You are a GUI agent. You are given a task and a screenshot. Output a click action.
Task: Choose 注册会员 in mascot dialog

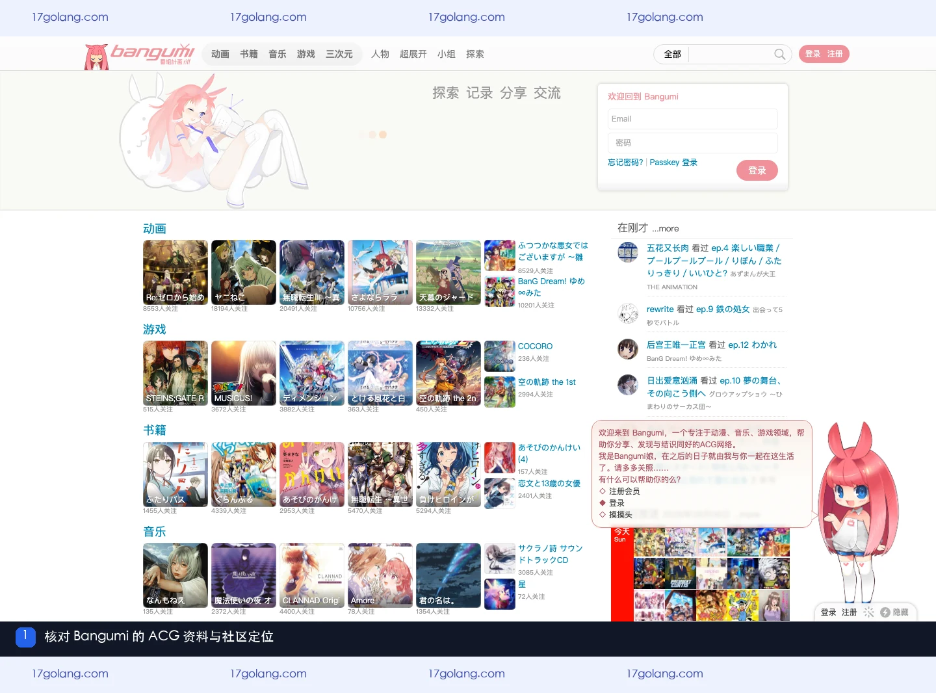[624, 491]
